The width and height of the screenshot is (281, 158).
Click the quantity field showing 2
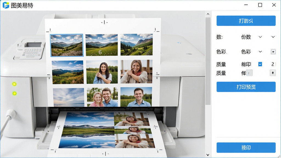[273, 64]
